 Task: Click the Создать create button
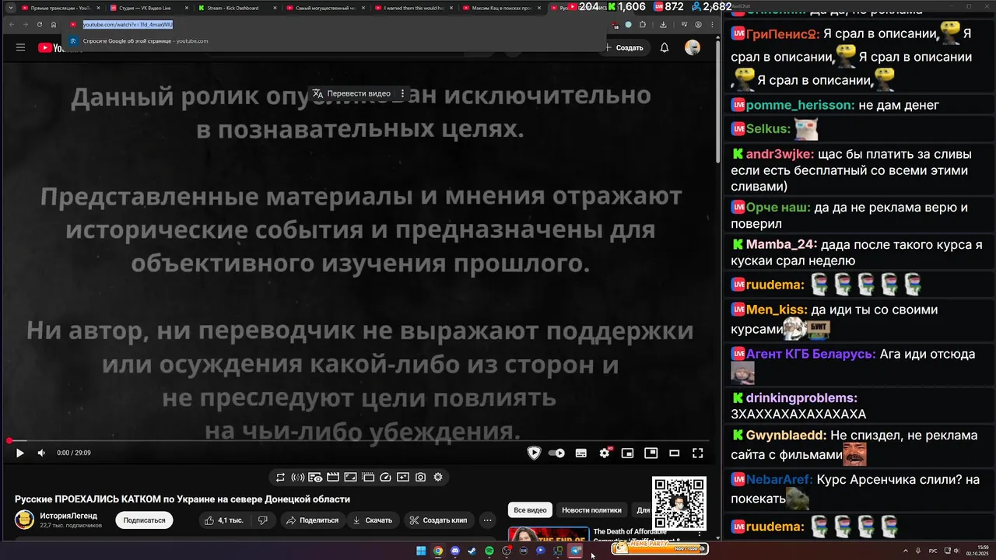(624, 47)
